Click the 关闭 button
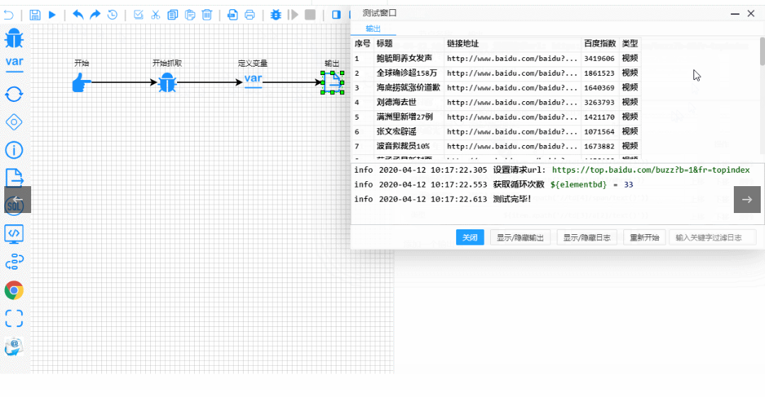Viewport: 765px width, 397px height. pyautogui.click(x=470, y=238)
